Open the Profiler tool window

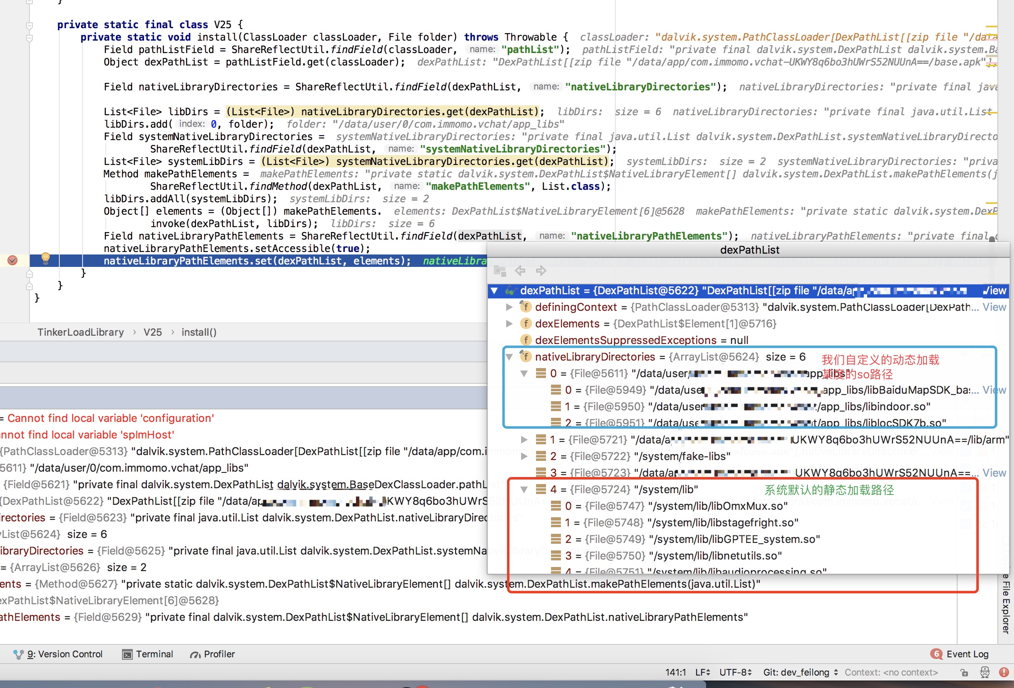pos(212,654)
